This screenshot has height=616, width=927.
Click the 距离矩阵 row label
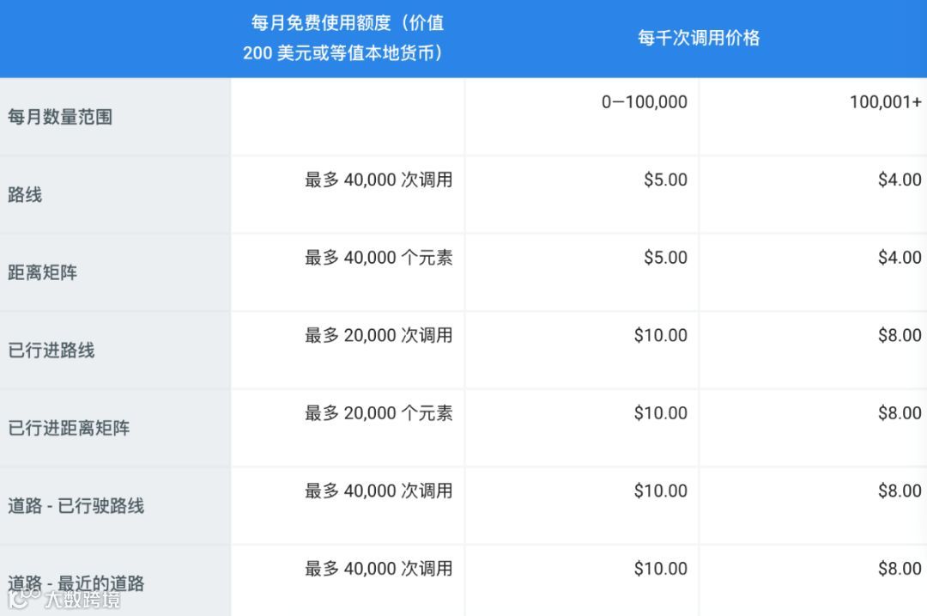(43, 273)
